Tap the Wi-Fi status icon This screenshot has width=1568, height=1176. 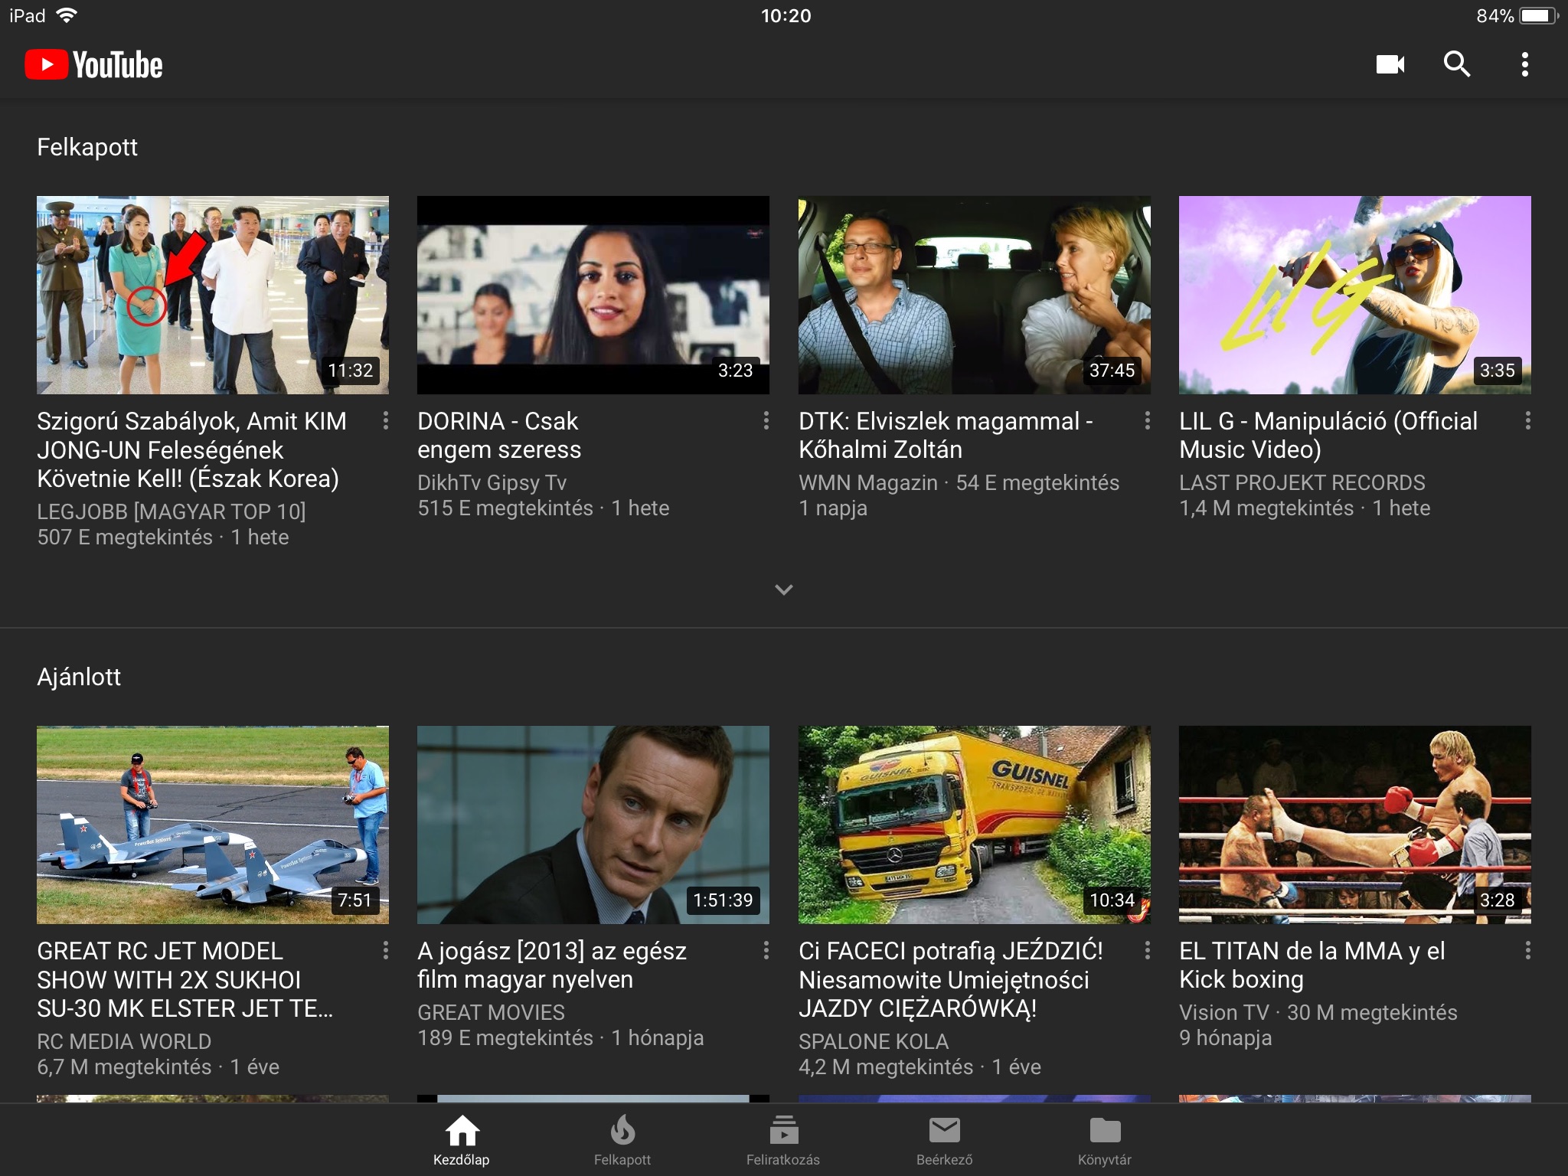[x=67, y=15]
